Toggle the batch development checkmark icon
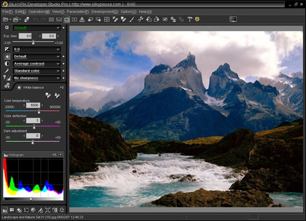306x221 pixels. [165, 20]
